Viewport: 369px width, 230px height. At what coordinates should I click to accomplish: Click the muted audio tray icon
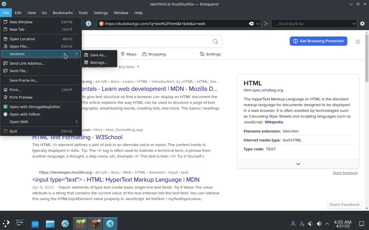tap(310, 223)
